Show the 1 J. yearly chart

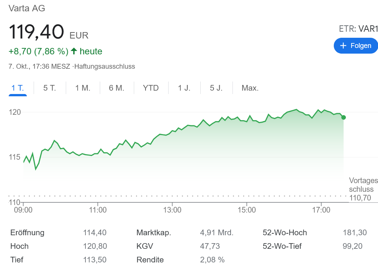tap(184, 88)
